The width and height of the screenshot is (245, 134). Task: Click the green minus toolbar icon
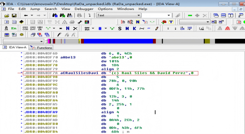[190, 15]
